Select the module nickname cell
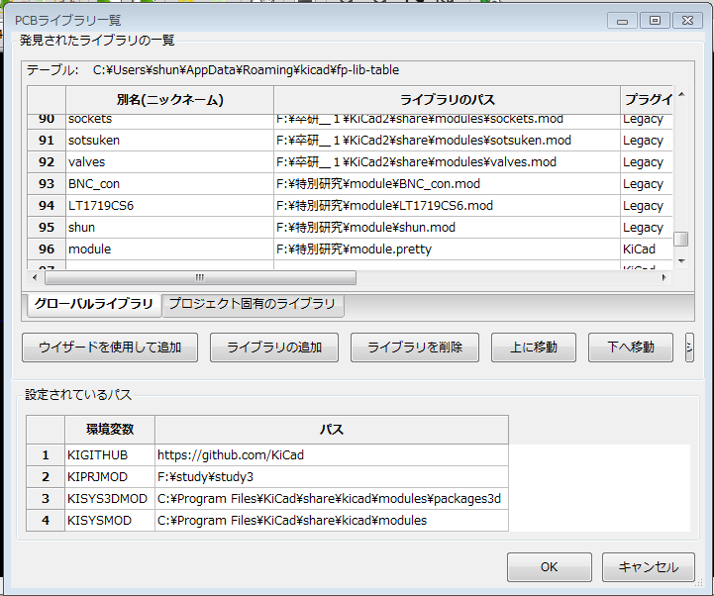Screen dimensions: 714x596 pos(170,249)
